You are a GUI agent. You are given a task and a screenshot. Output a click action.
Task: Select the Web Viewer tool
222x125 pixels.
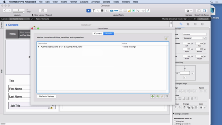(x=134, y=11)
